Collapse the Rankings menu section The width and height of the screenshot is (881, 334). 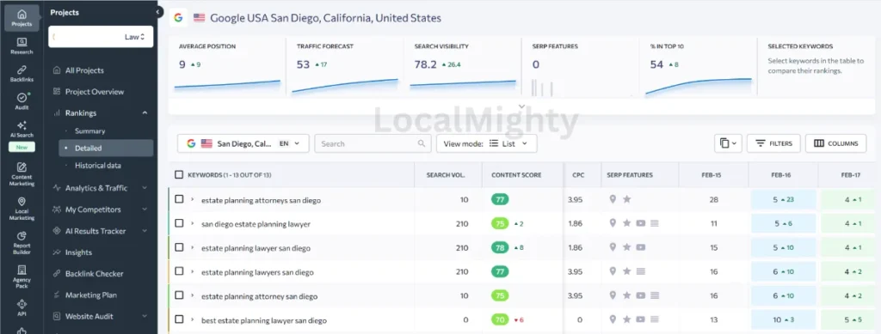click(145, 113)
